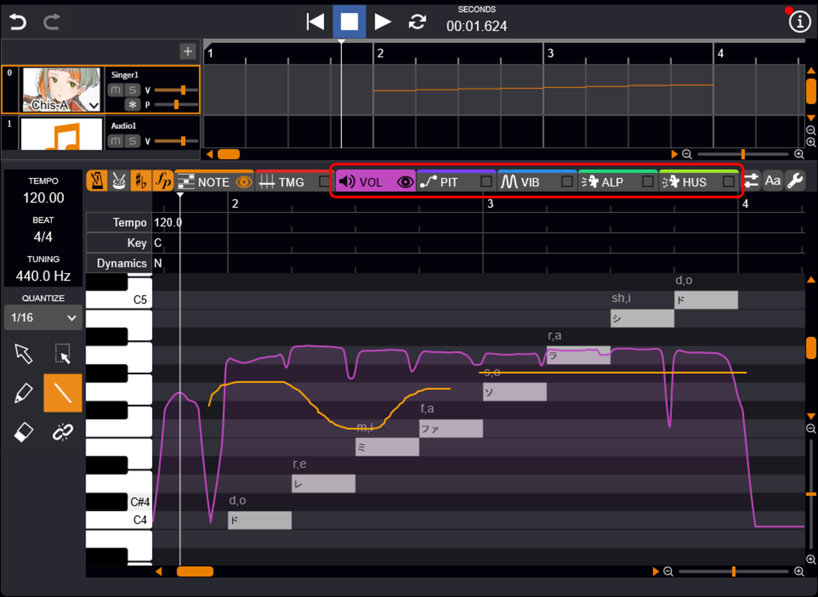Click the add track plus button
818x597 pixels.
188,52
